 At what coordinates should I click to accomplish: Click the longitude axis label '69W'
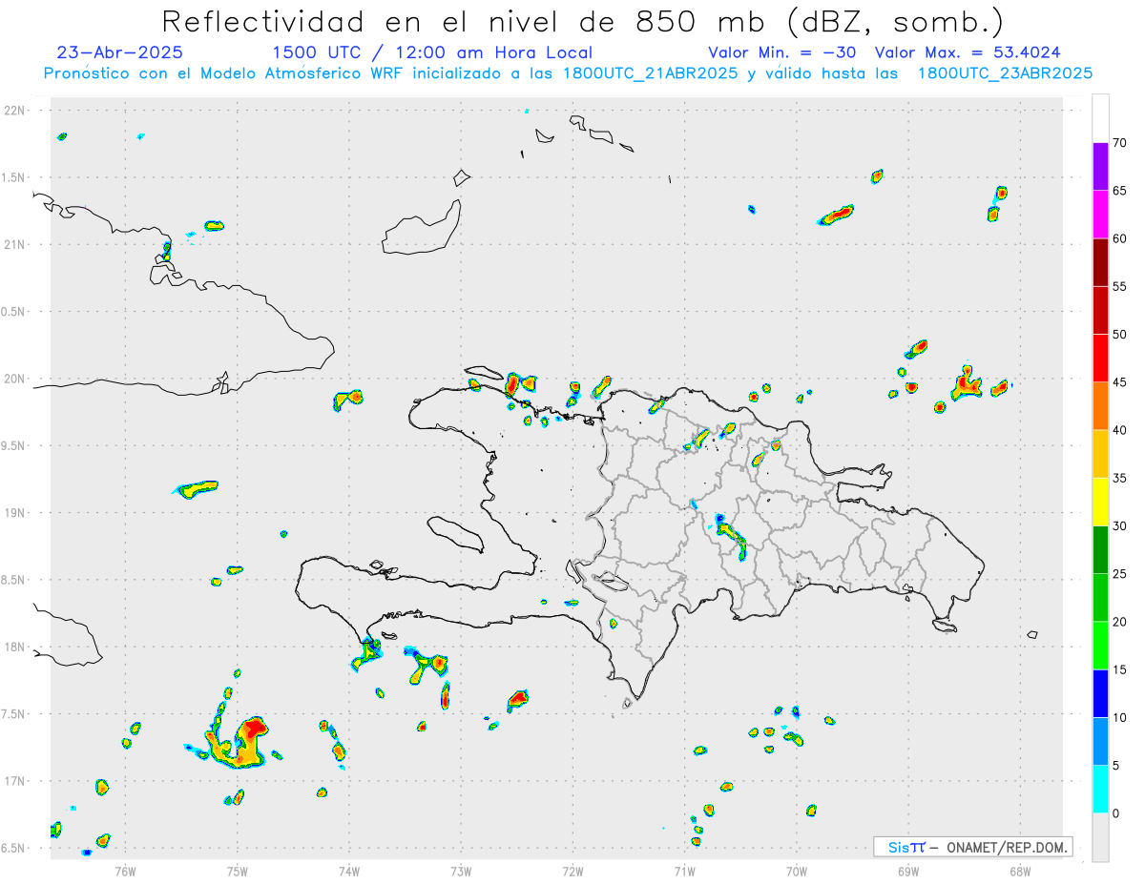pyautogui.click(x=908, y=872)
